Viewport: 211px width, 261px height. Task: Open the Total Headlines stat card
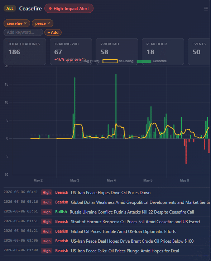25,51
